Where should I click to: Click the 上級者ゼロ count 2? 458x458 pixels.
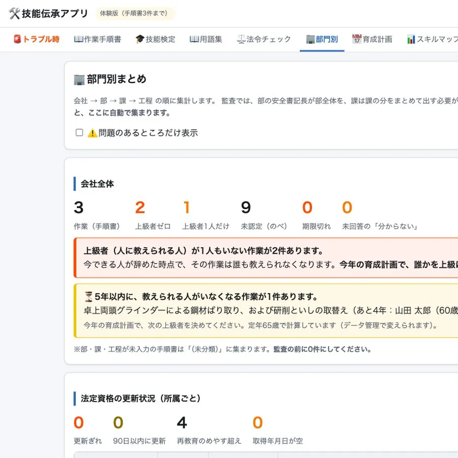click(x=140, y=208)
